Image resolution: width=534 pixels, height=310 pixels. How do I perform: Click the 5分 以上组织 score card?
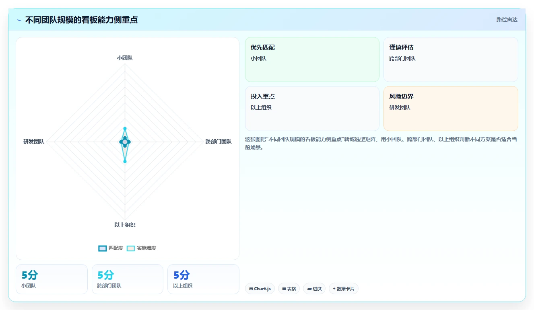(203, 279)
